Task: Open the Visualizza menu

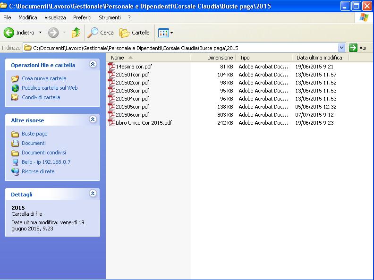Action: pyautogui.click(x=55, y=17)
